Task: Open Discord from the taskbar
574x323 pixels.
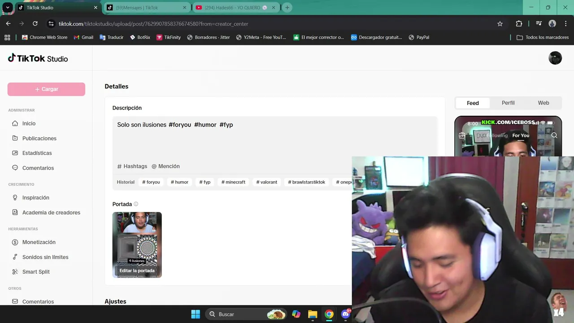Action: click(345, 314)
